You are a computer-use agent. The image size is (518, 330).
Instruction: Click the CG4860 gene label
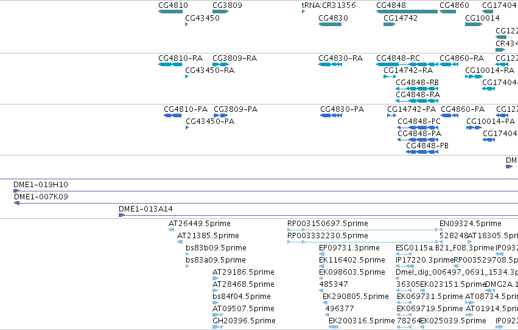point(454,5)
